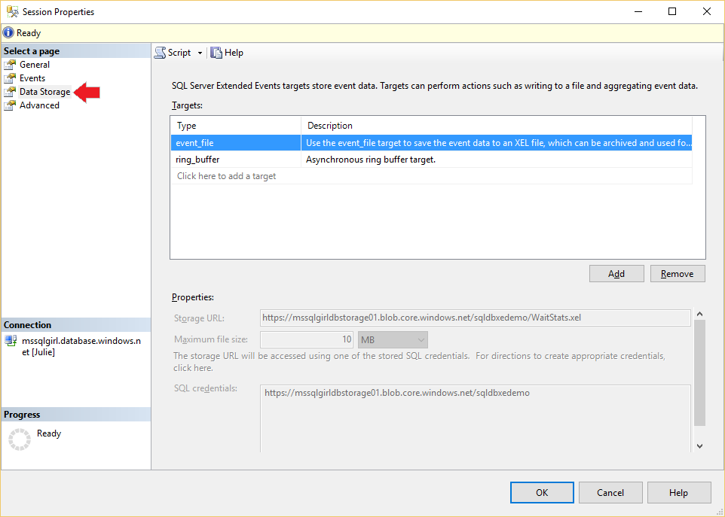Open the Advanced page icon
Viewport: 725px width, 517px height.
[x=10, y=105]
